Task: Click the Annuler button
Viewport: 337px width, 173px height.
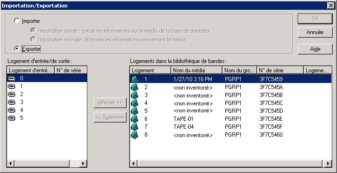Action: [x=315, y=32]
